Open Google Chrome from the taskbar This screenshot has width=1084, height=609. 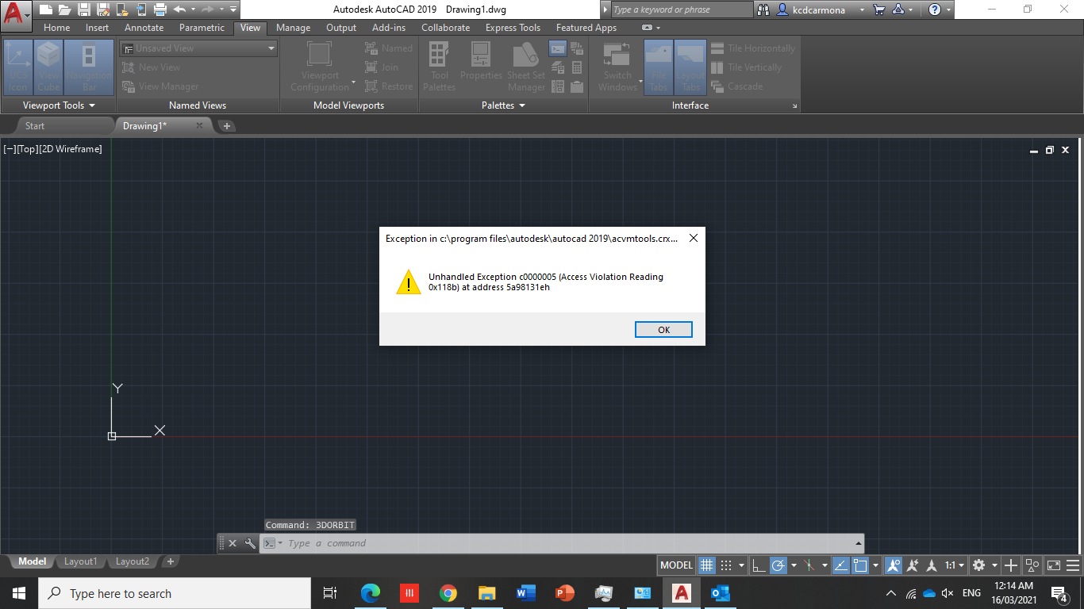point(448,593)
